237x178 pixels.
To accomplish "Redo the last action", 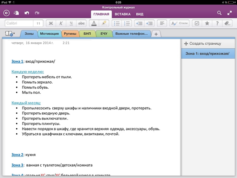I will coord(37,13).
